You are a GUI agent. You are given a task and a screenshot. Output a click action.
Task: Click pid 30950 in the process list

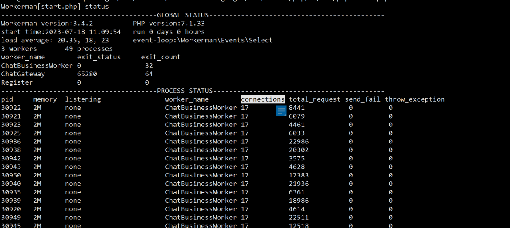click(11, 175)
